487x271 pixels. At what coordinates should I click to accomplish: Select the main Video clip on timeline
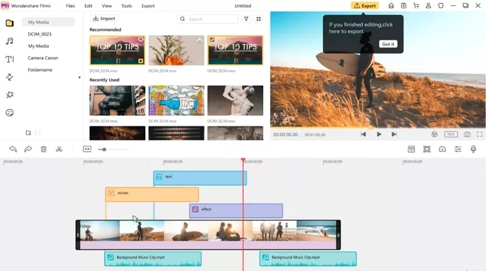tap(208, 234)
